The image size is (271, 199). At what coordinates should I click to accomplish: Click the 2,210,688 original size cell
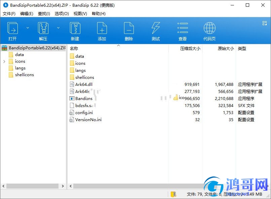click(224, 99)
